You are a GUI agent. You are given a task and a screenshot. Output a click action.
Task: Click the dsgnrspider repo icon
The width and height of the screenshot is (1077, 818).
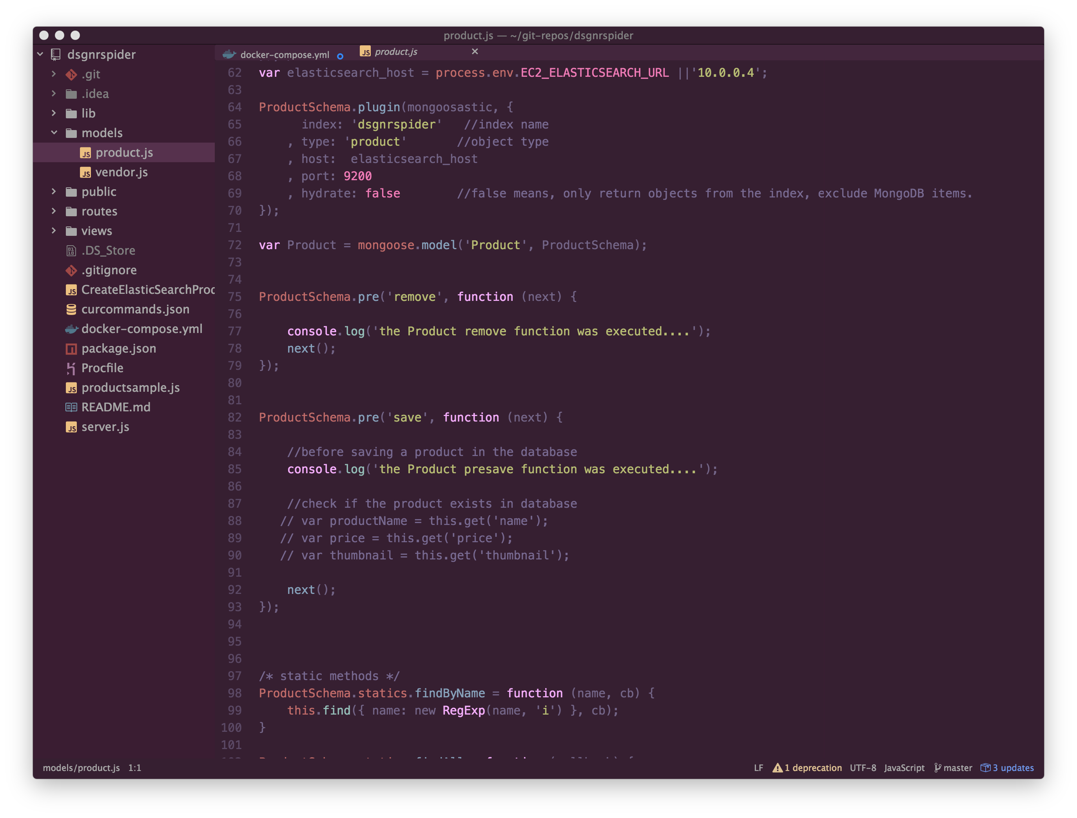coord(56,54)
